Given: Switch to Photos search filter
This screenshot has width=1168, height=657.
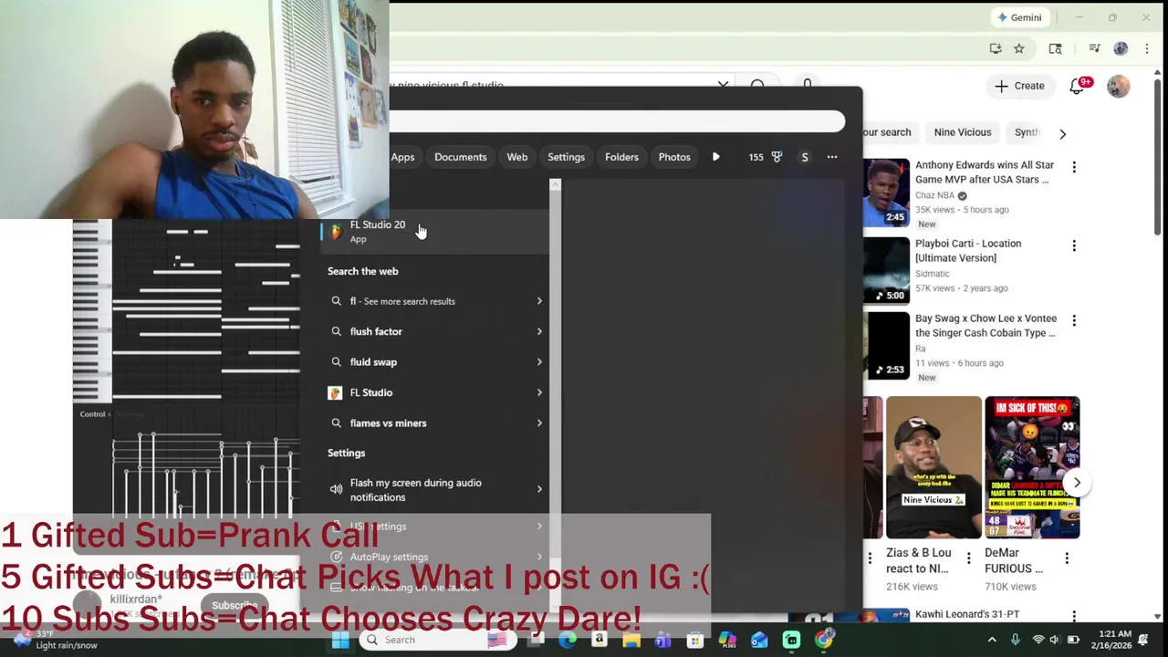Looking at the screenshot, I should click(674, 157).
